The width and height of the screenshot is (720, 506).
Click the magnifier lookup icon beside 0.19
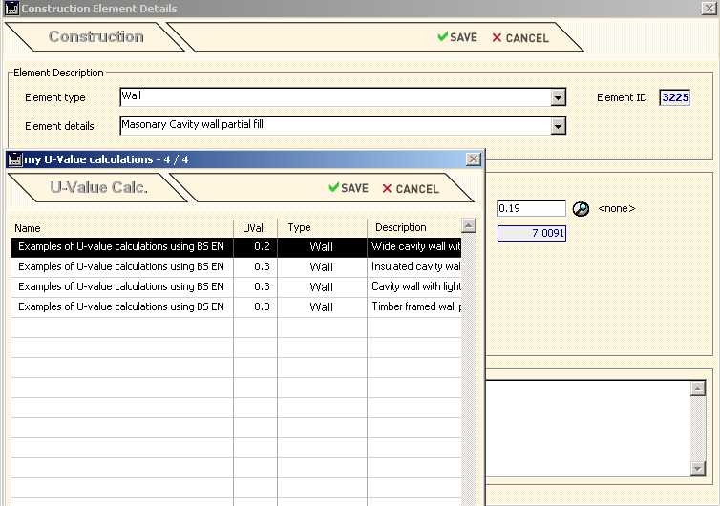click(x=581, y=209)
